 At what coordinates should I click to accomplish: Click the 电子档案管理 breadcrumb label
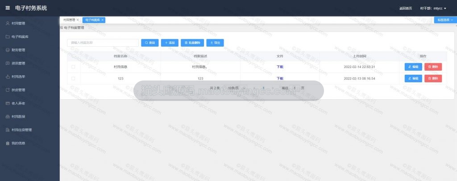(x=74, y=28)
